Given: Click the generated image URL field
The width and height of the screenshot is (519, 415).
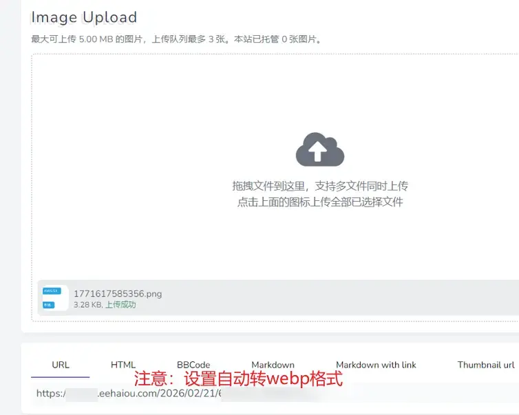Looking at the screenshot, I should 172,394.
